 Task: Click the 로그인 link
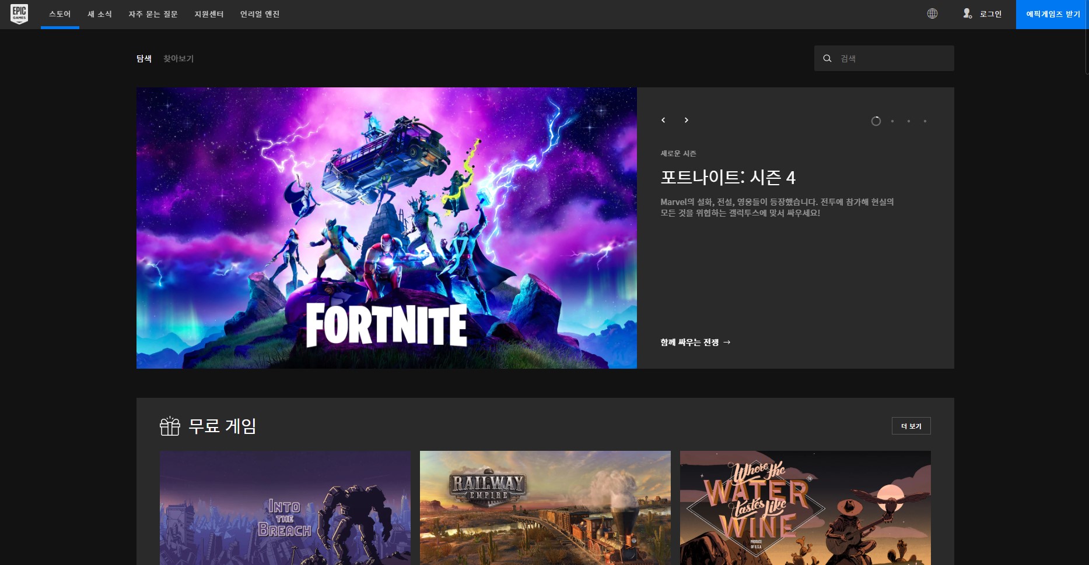[x=990, y=14]
